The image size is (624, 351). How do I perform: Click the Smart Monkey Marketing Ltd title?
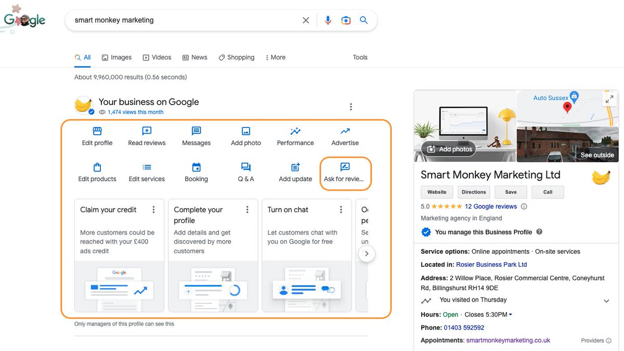(490, 175)
